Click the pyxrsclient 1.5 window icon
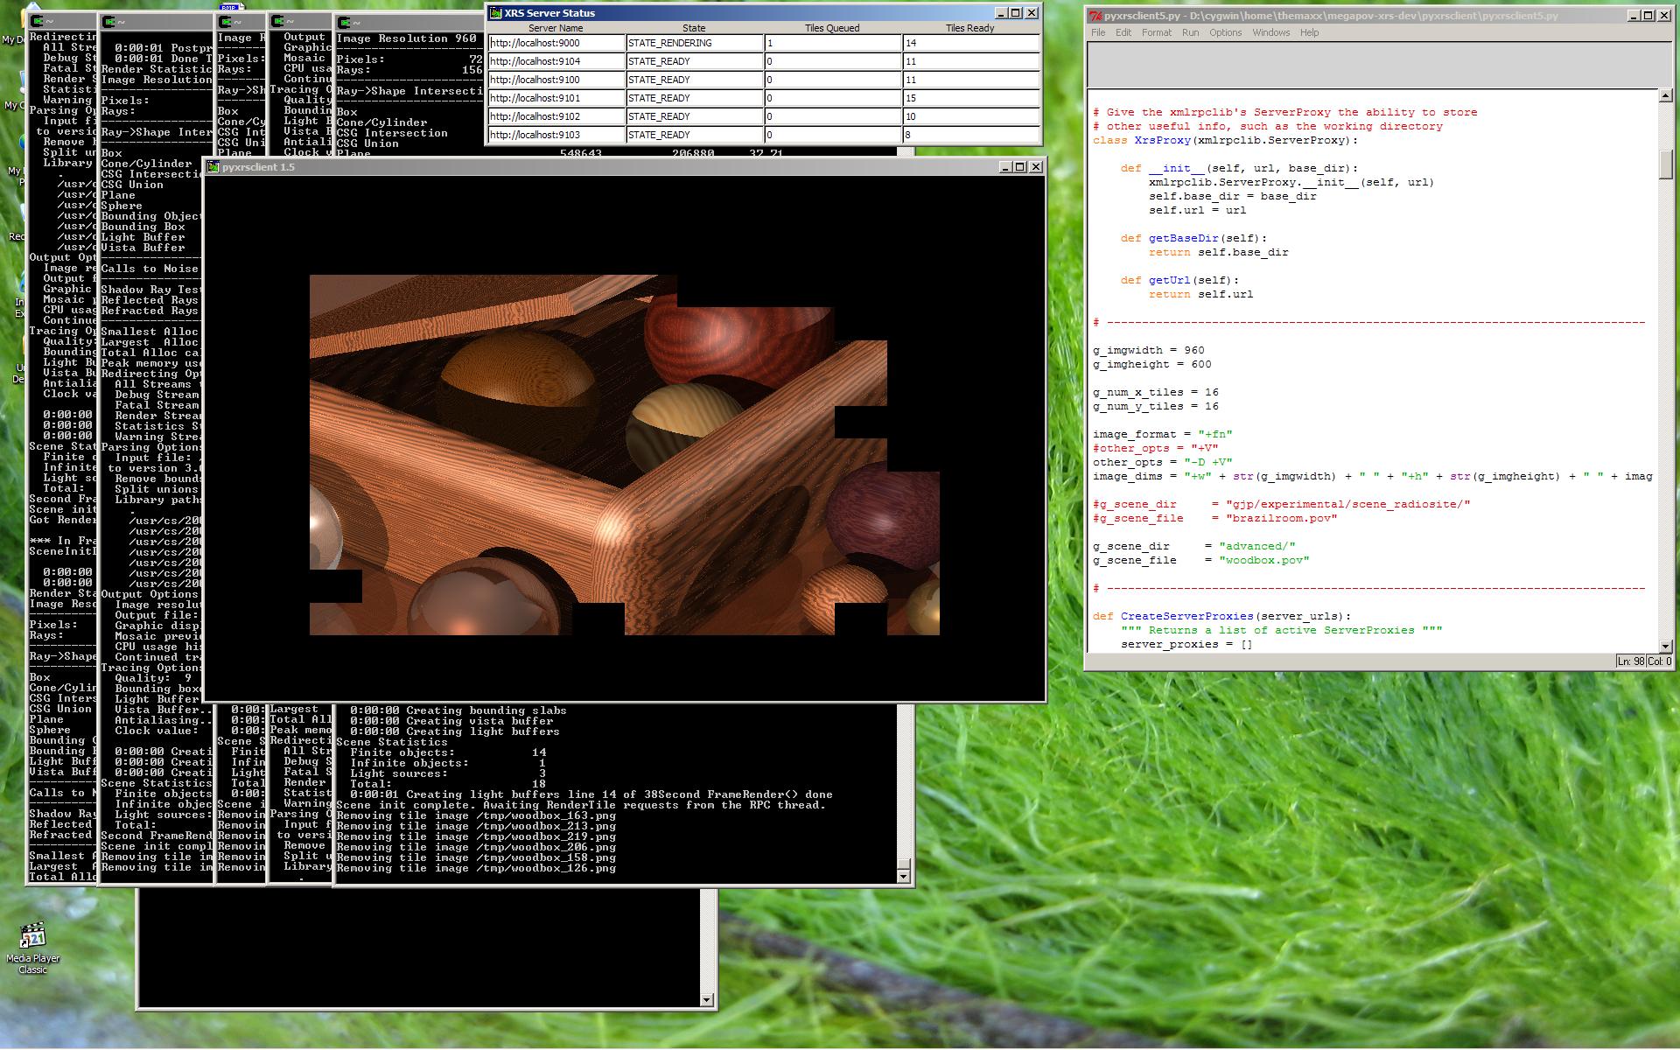The image size is (1680, 1050). [x=213, y=167]
